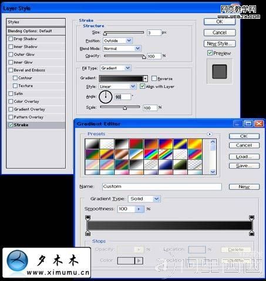Open the Gradient Type Solid dropdown
Viewport: 266px width, 281px height.
click(144, 199)
